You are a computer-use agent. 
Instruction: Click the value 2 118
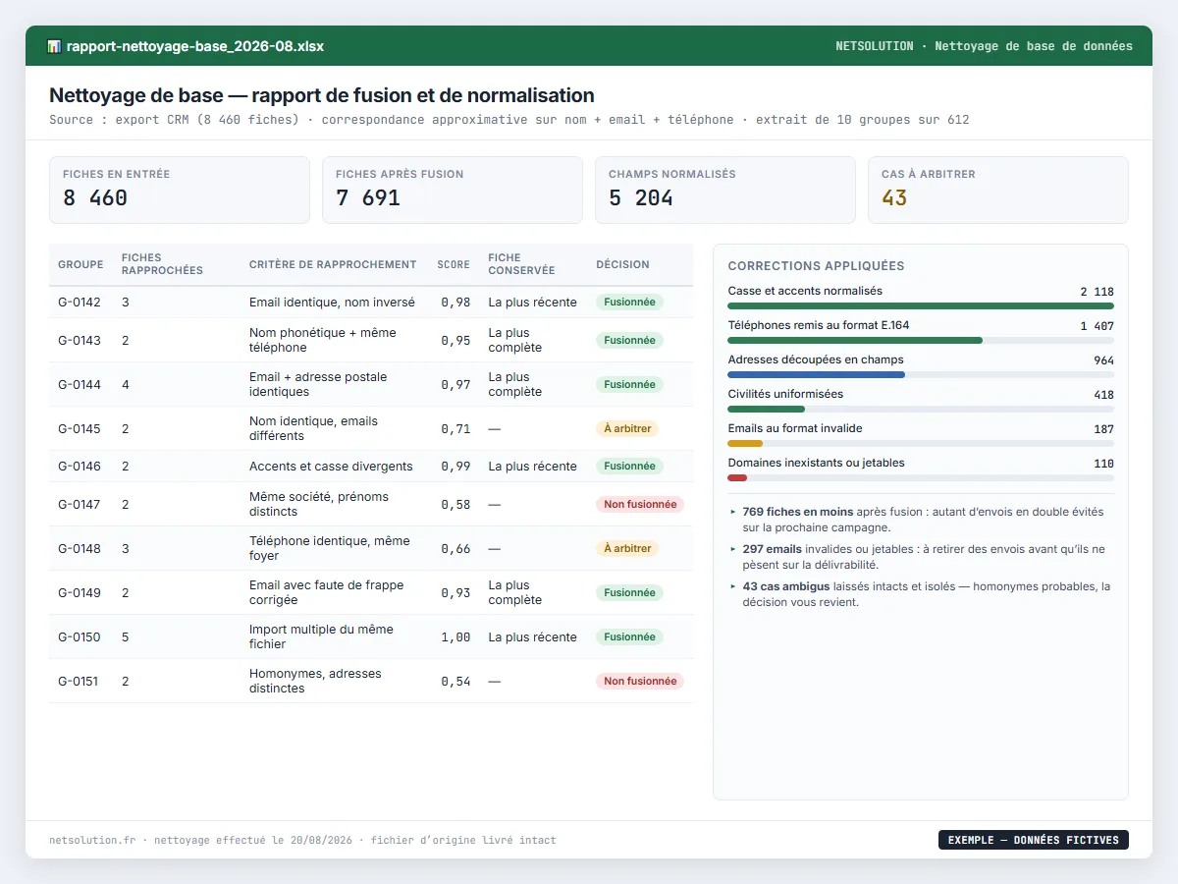[1097, 292]
